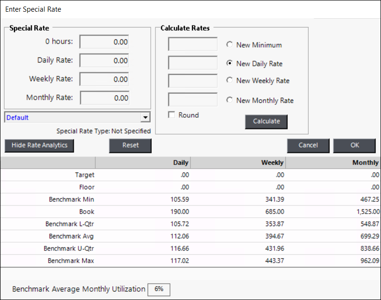Click the New Monthly Rate calculation field
Viewport: 381px width, 300px height.
click(x=192, y=100)
